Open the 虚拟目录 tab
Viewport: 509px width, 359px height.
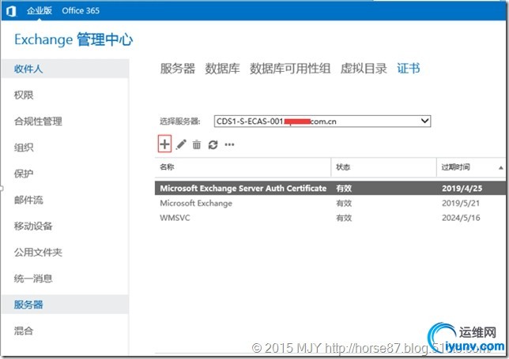pos(364,69)
